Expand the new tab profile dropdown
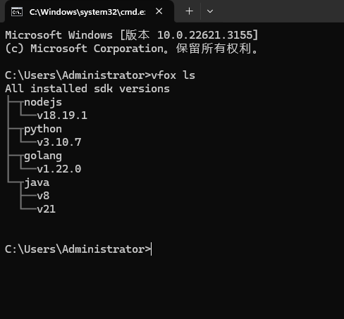Image resolution: width=344 pixels, height=319 pixels. pos(210,11)
